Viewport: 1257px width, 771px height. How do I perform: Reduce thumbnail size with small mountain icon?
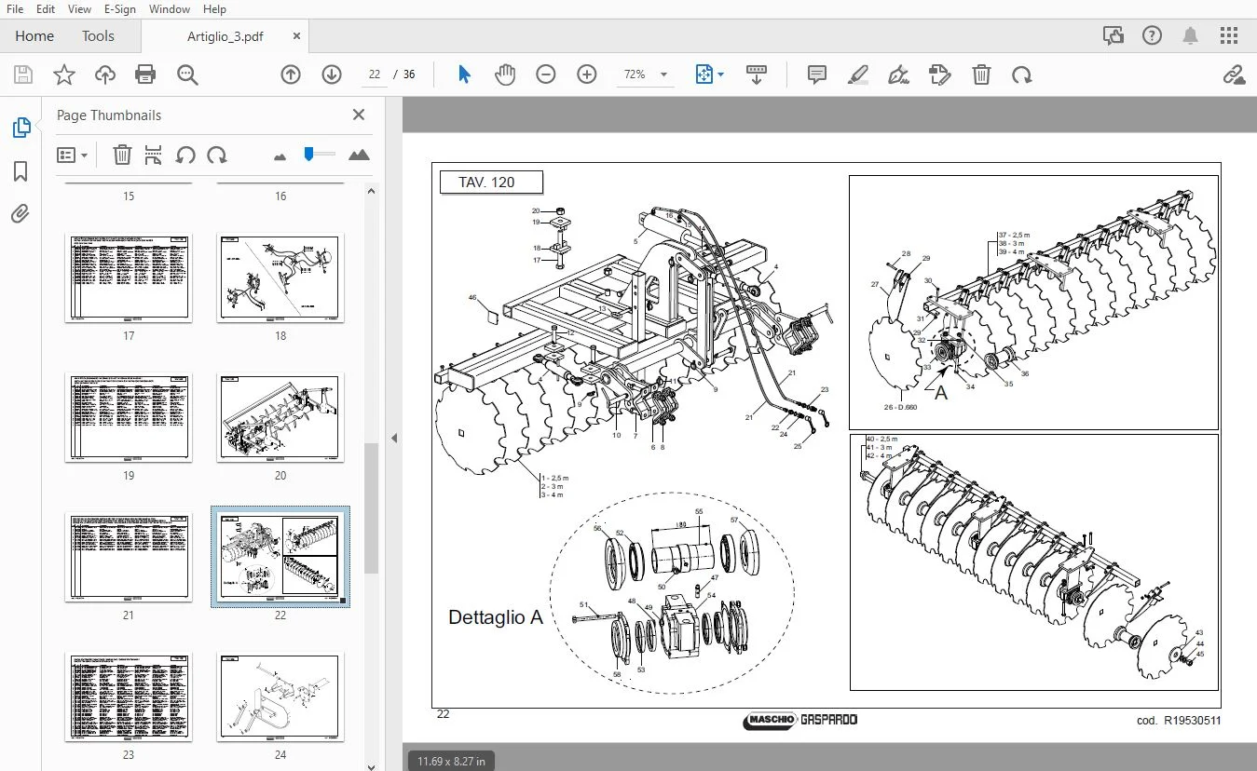coord(280,156)
